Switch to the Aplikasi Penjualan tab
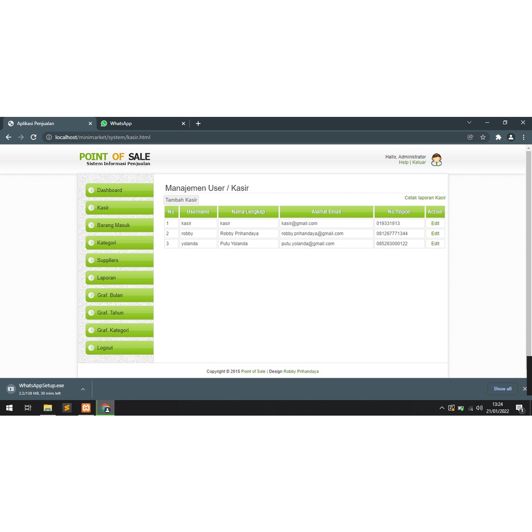Viewport: 532px width, 532px height. [49, 124]
